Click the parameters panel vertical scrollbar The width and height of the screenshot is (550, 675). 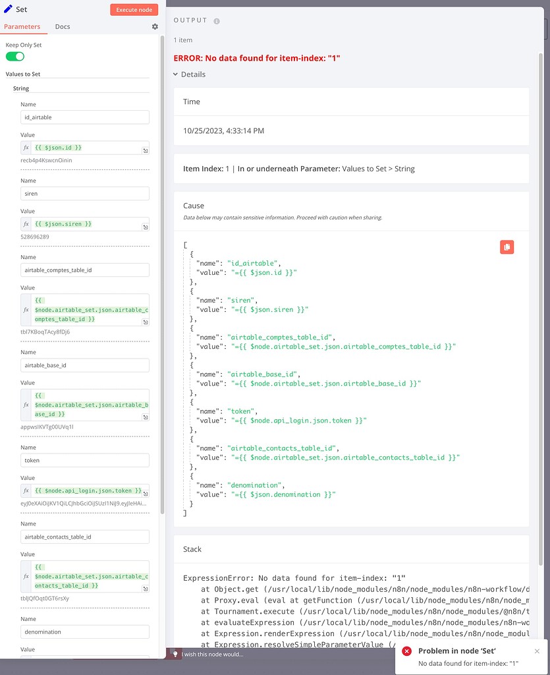[162, 264]
